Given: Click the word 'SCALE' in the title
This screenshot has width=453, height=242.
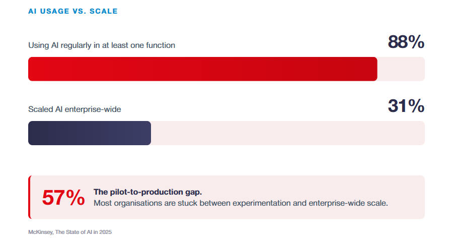Looking at the screenshot, I should click(103, 11).
